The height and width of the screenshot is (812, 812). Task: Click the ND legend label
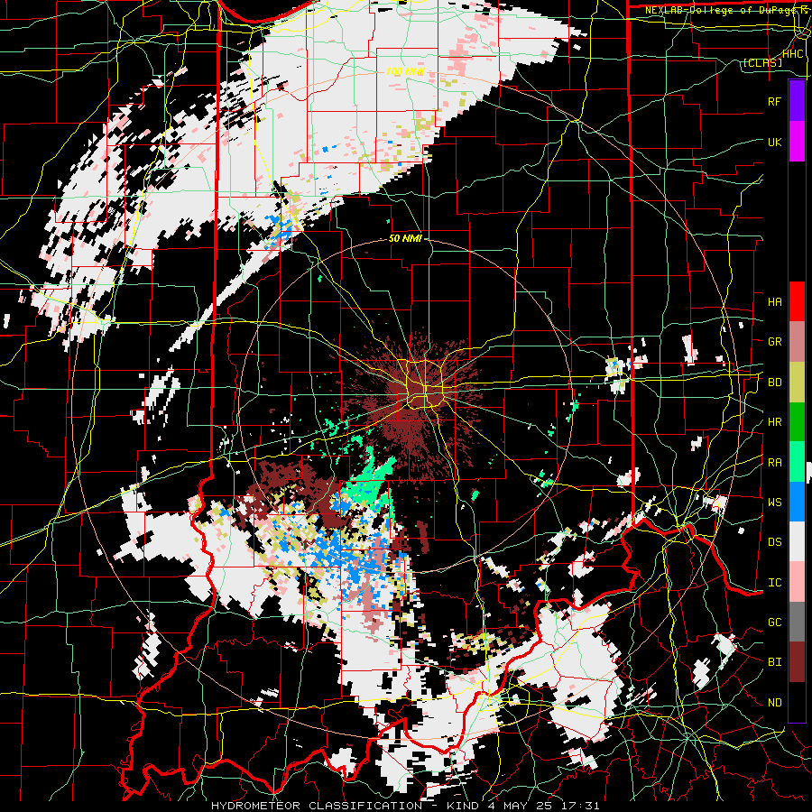point(774,702)
